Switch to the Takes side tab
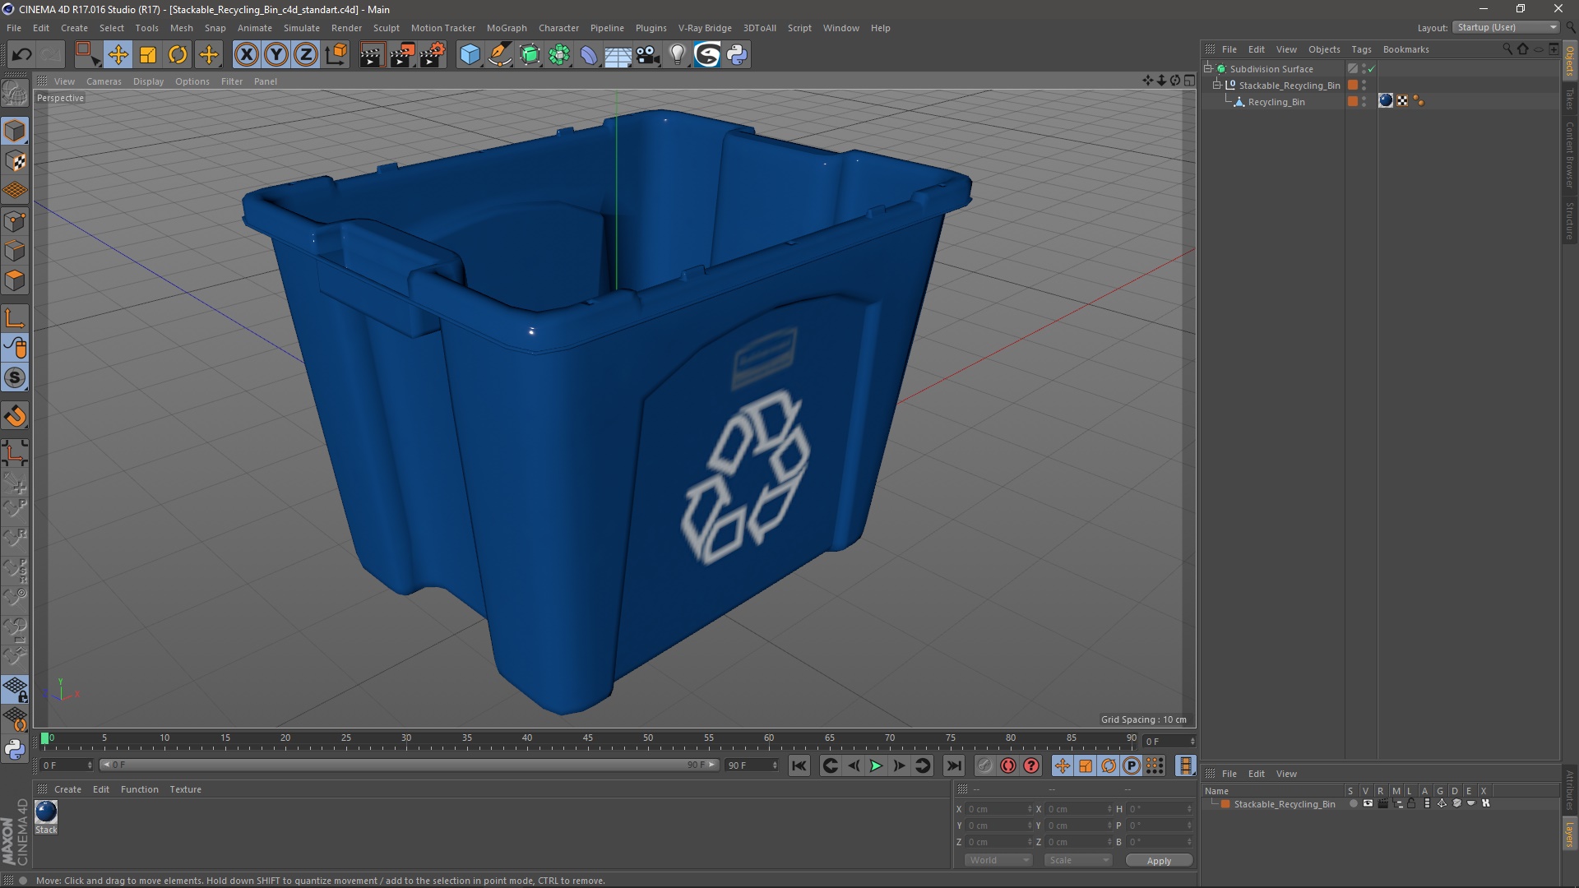The image size is (1579, 888). [x=1570, y=99]
